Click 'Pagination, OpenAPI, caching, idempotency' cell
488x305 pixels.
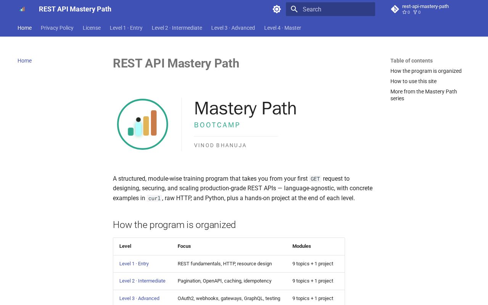(x=225, y=281)
